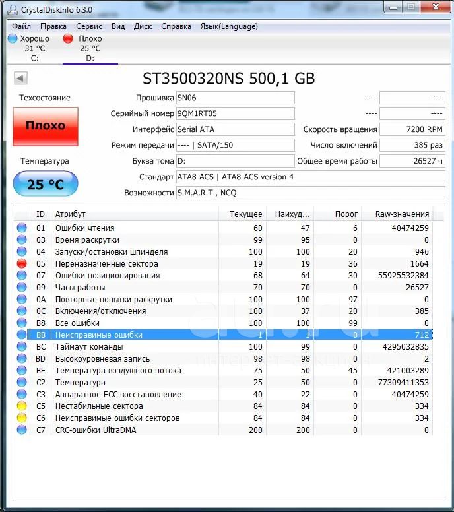Click the blue orb for Все ошибки
This screenshot has height=512, width=454.
point(22,323)
